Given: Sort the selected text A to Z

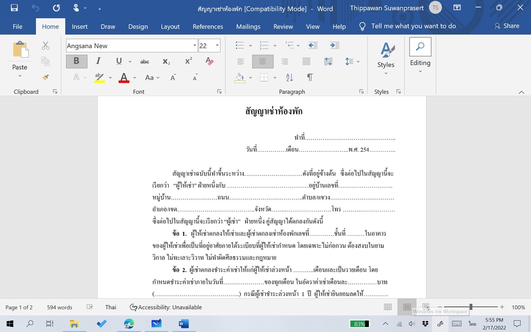Looking at the screenshot, I should tap(289, 77).
